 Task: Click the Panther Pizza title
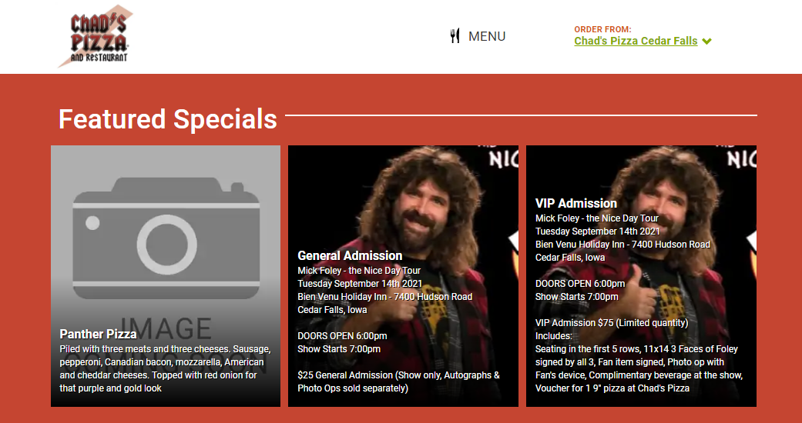click(x=98, y=334)
